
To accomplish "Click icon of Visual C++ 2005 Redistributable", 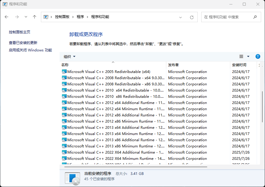I will coord(64,72).
